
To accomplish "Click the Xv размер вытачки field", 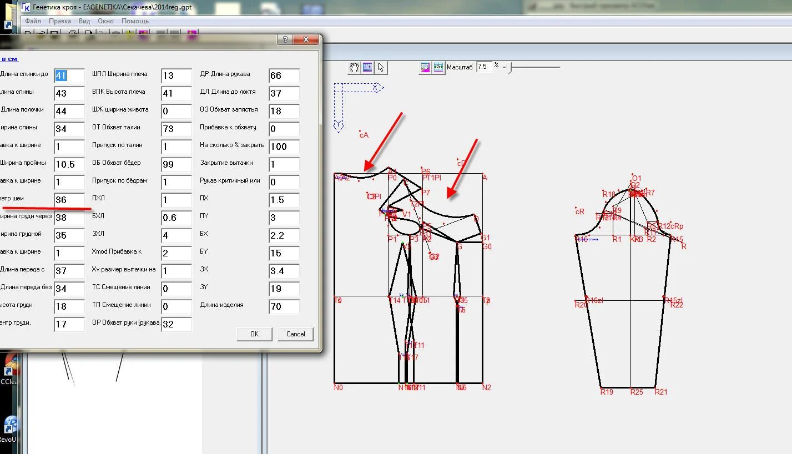I will (x=176, y=271).
